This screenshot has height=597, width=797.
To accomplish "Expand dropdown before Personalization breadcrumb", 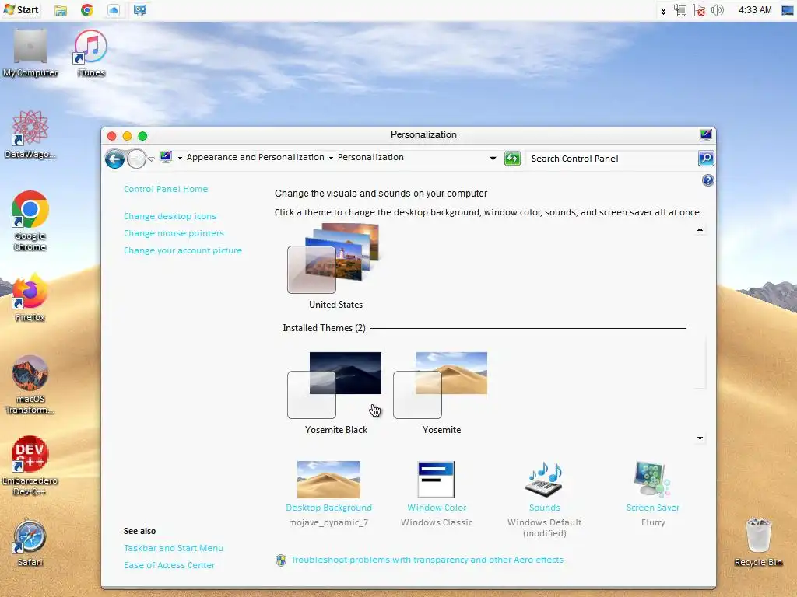I will tap(331, 158).
